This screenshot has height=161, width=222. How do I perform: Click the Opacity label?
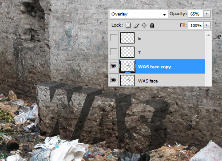point(178,14)
